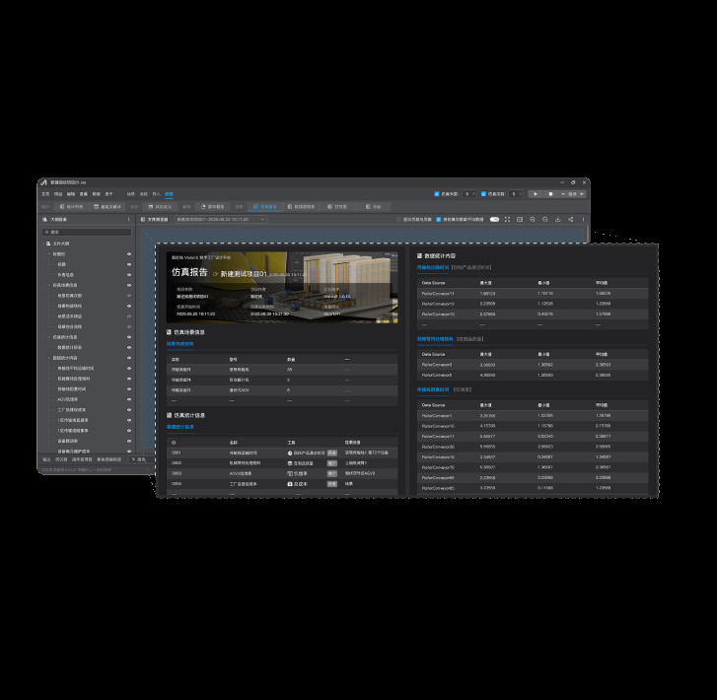Click the download export icon in preview toolbar

point(558,220)
